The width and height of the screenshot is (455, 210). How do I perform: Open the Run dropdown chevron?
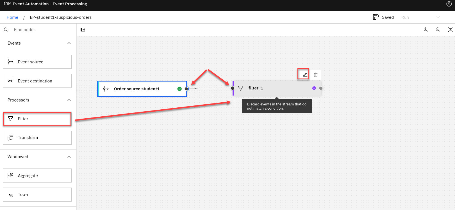[438, 17]
